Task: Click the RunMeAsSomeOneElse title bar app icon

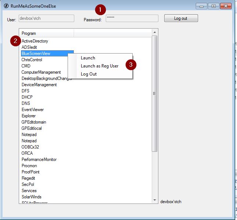Action: pyautogui.click(x=6, y=6)
